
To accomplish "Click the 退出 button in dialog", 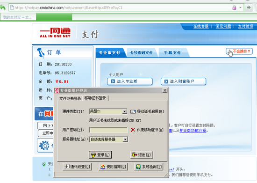I will pyautogui.click(x=142, y=155).
